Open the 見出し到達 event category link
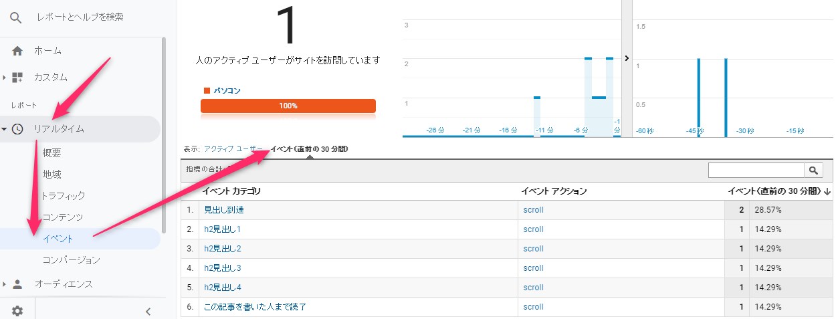The image size is (836, 319). pyautogui.click(x=224, y=210)
